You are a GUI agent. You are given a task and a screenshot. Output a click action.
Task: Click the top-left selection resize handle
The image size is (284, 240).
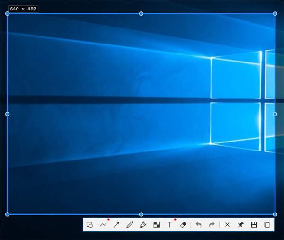(7, 14)
